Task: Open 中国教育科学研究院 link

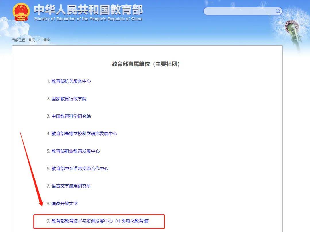Action: (71, 116)
